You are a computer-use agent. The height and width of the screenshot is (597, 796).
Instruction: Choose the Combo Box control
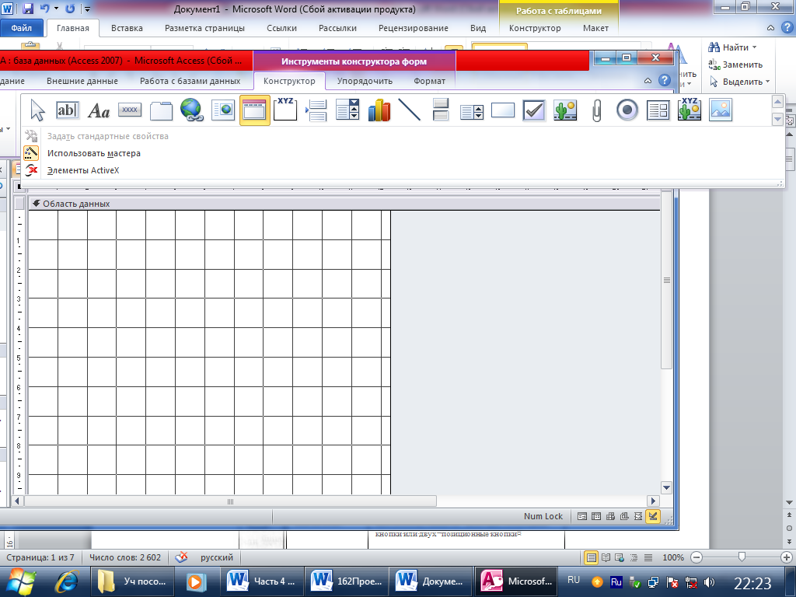(x=347, y=110)
